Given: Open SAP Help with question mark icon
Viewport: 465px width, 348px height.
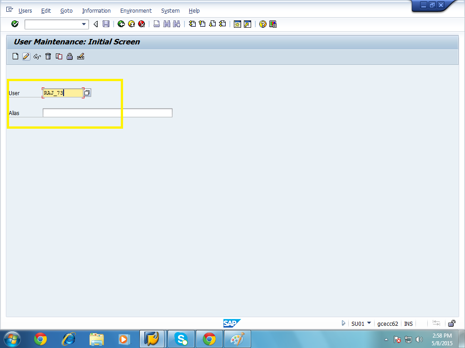Looking at the screenshot, I should coord(262,24).
